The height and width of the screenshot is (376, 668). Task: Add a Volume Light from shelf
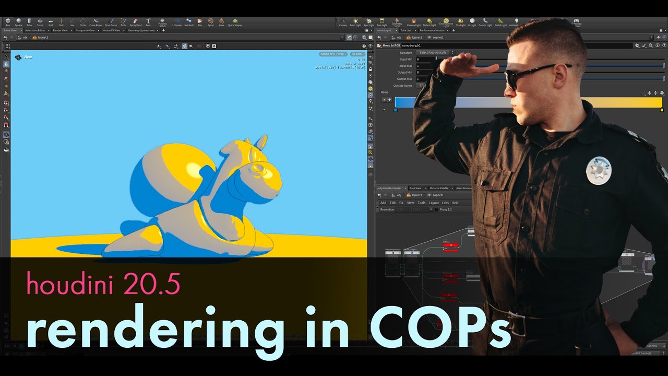point(414,22)
